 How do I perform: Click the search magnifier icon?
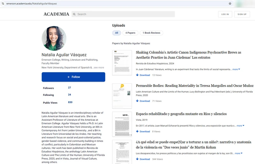pos(74,14)
